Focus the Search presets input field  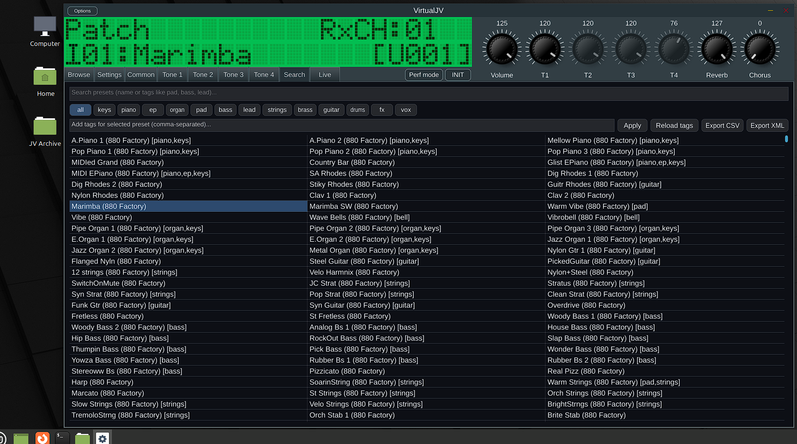coord(428,93)
